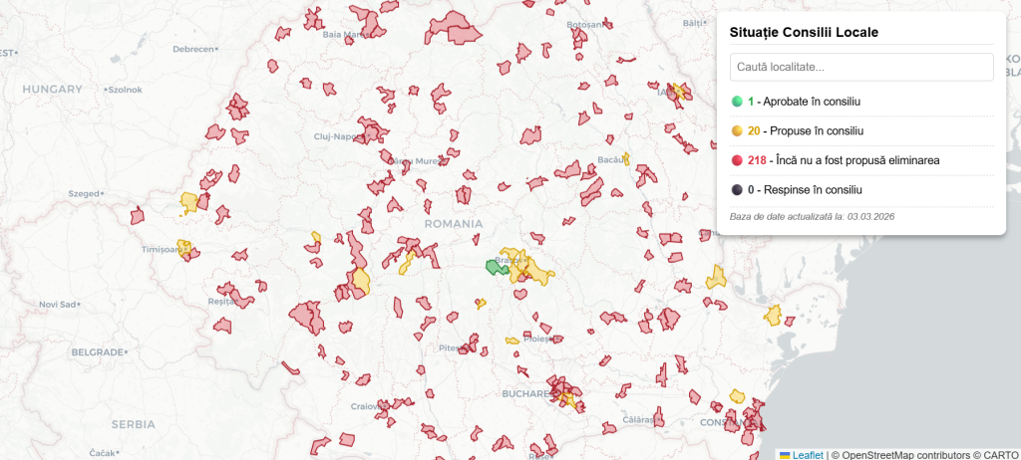Click the green status dot in legend
Image resolution: width=1021 pixels, height=460 pixels.
[x=737, y=102]
